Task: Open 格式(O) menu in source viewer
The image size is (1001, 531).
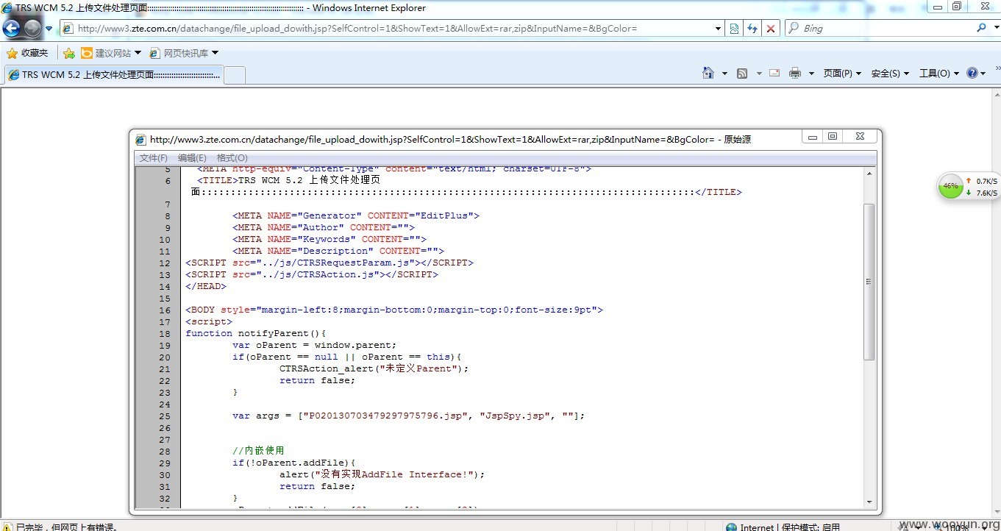Action: [232, 157]
